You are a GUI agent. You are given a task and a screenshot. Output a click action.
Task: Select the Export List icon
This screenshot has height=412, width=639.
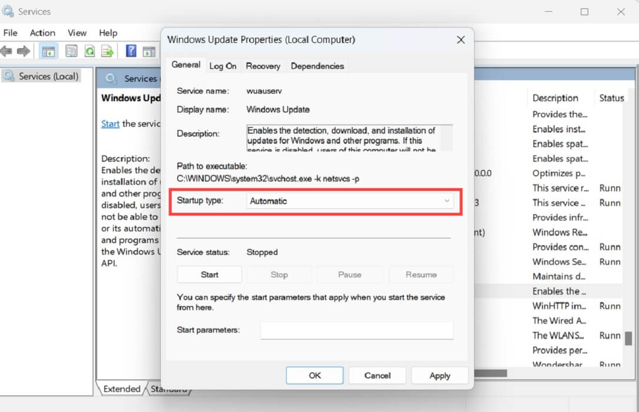107,51
